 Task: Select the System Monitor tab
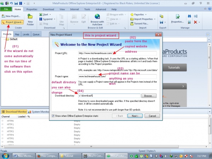pyautogui.click(x=39, y=112)
